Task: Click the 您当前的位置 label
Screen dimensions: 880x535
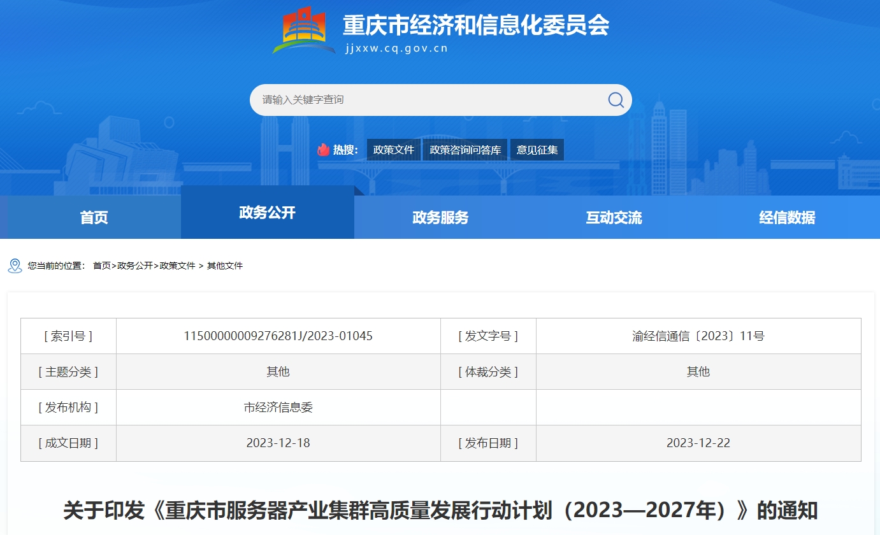Action: pyautogui.click(x=56, y=266)
